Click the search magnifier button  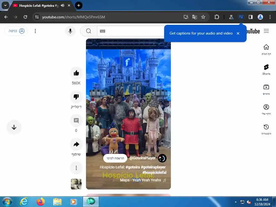coord(89,31)
